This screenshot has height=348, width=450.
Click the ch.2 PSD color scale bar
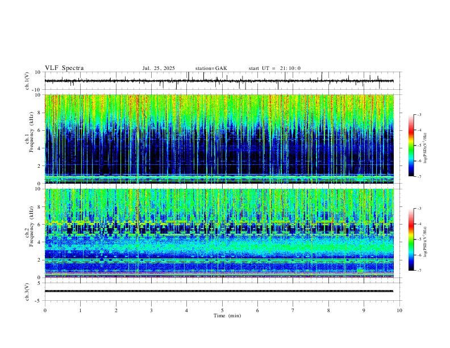[x=411, y=239]
